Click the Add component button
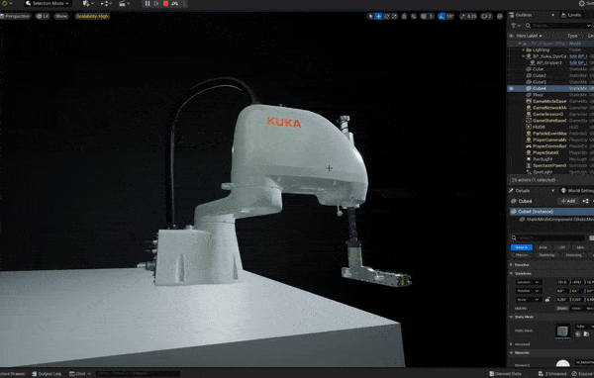 [568, 201]
